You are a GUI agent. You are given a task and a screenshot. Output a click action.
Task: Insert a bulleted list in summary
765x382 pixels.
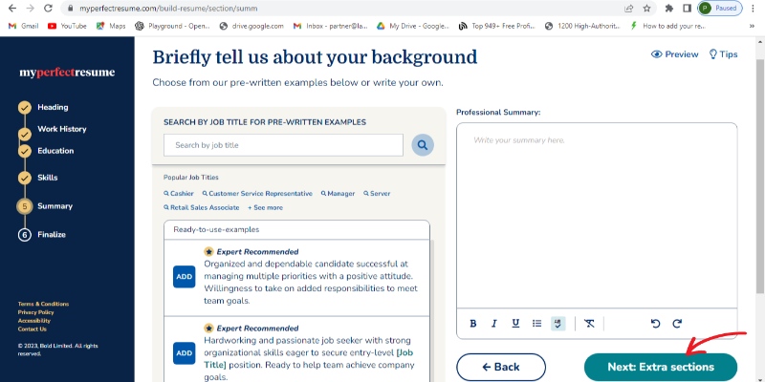(x=536, y=324)
